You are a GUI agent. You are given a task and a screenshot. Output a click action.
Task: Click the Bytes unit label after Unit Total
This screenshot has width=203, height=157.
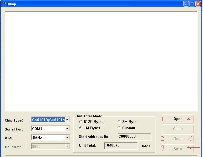pyautogui.click(x=145, y=146)
